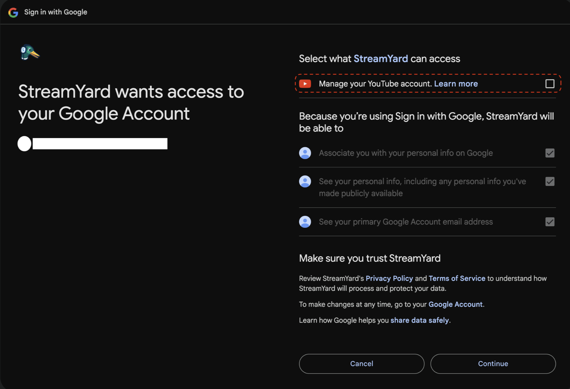This screenshot has height=389, width=570.
Task: Click the Cancel button
Action: (x=361, y=364)
